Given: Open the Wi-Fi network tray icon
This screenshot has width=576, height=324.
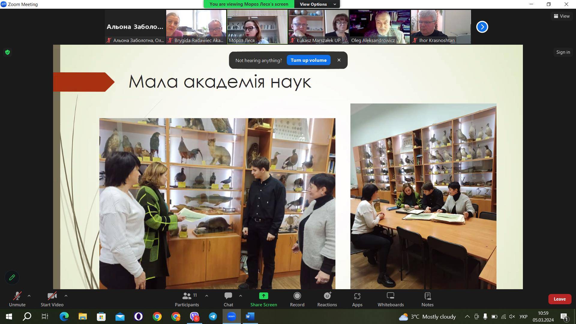Looking at the screenshot, I should [x=503, y=316].
